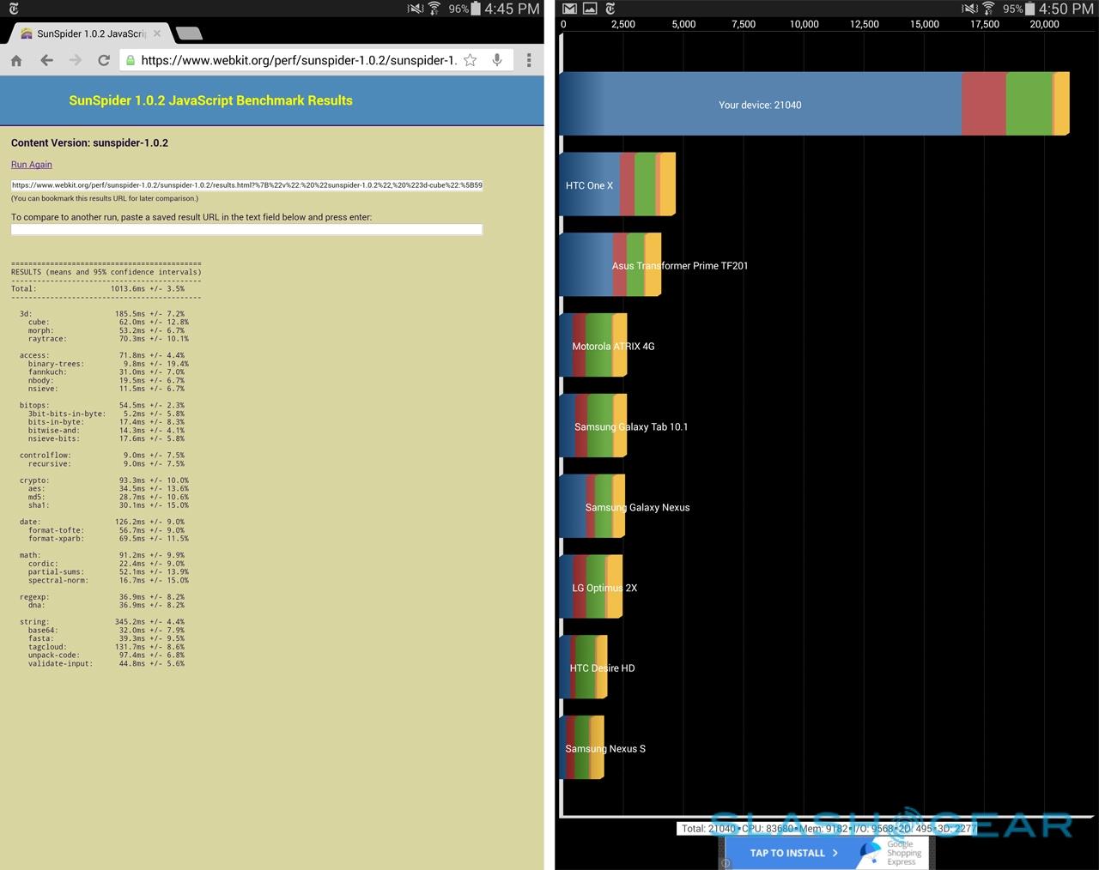Open the picture notification icon in Quadrant status bar
The height and width of the screenshot is (870, 1099).
tap(590, 9)
